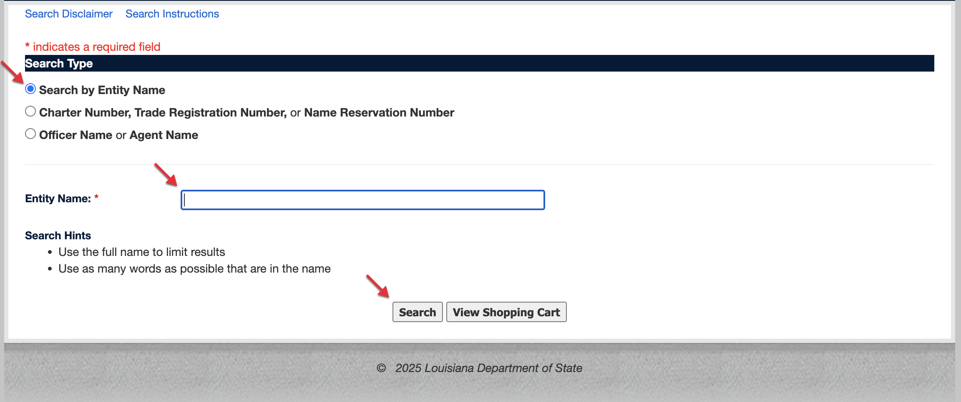961x402 pixels.
Task: Click the Search Hints heading
Action: tap(58, 236)
